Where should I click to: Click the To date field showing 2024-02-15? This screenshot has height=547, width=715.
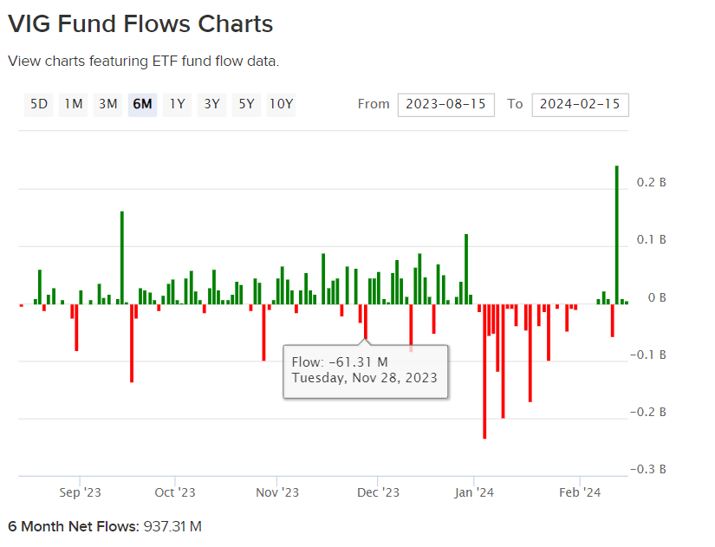580,104
